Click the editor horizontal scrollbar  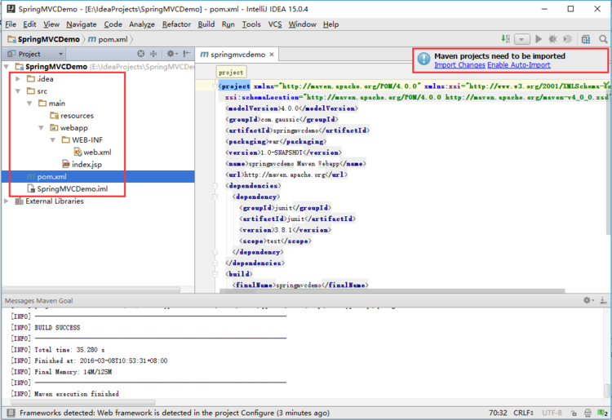click(392, 291)
